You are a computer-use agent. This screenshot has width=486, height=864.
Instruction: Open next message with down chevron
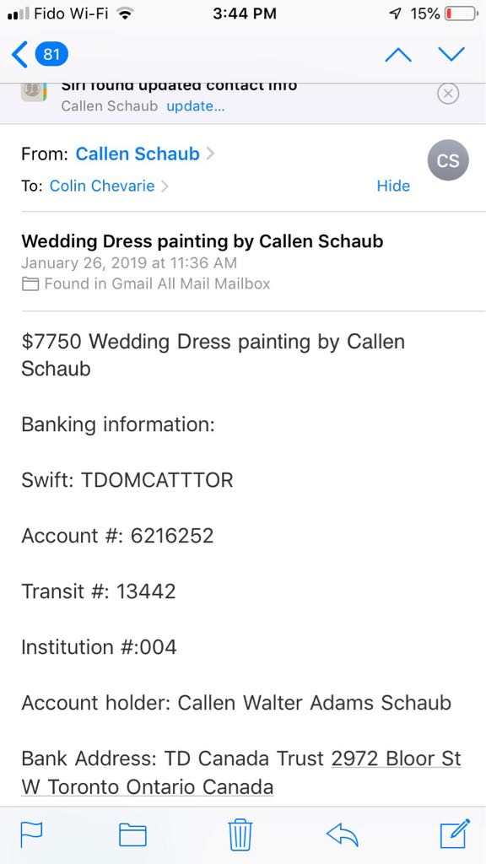451,53
